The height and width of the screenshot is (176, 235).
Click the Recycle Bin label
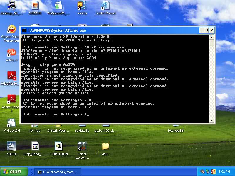click(176, 131)
